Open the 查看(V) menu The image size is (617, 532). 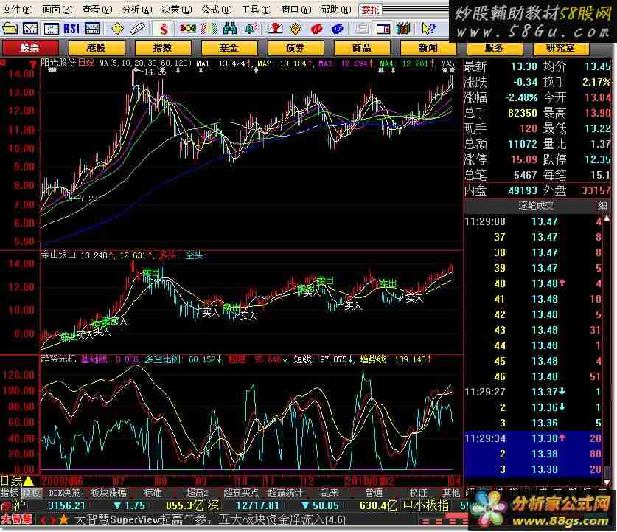point(97,9)
